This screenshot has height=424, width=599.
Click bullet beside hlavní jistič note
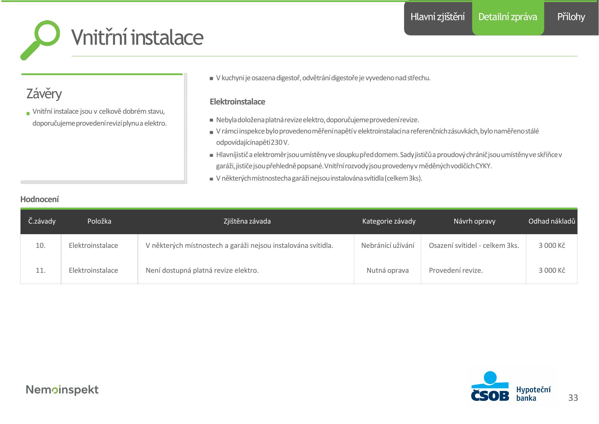tap(211, 155)
